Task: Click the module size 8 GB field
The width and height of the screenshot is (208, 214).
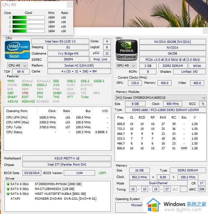Action: click(x=135, y=104)
